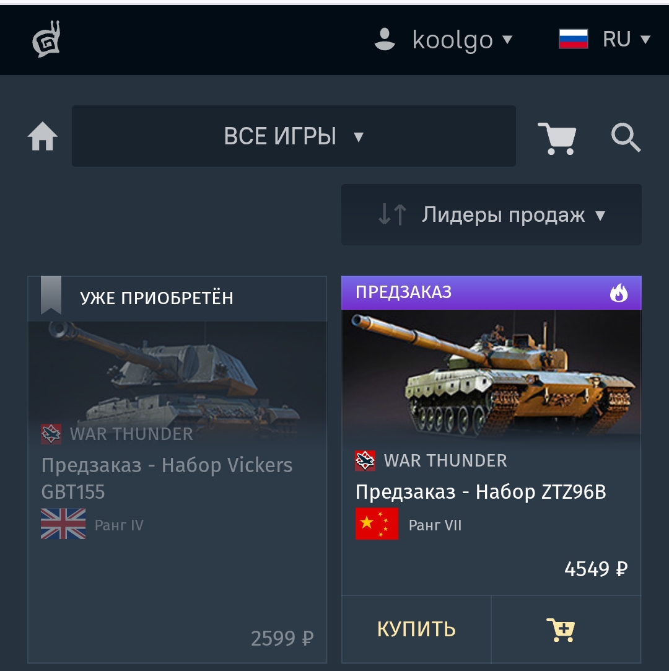The image size is (669, 671).
Task: Click the Gaijin snail logo
Action: click(x=46, y=39)
